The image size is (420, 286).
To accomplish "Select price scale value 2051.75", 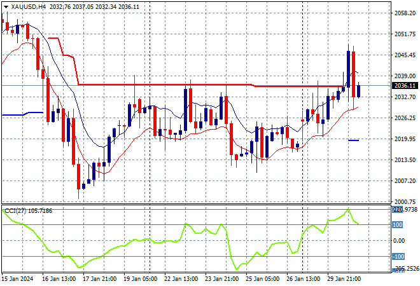I will click(405, 34).
